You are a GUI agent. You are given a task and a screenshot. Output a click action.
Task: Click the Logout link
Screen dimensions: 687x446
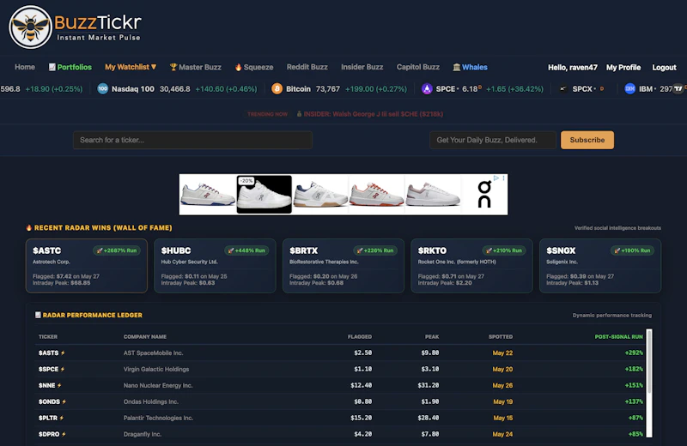click(664, 68)
